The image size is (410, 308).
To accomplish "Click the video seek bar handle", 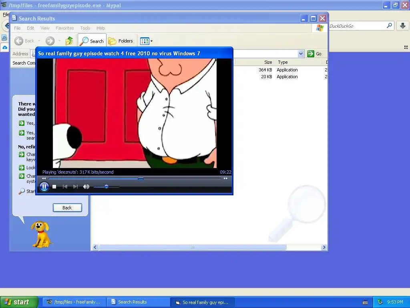I will click(x=141, y=178).
